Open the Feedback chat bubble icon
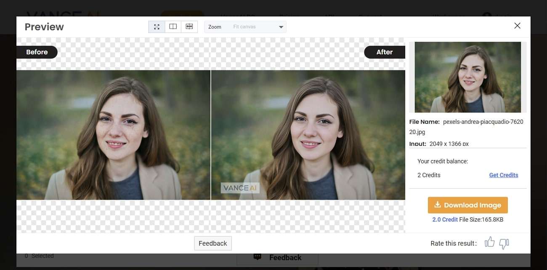The image size is (547, 270). (x=257, y=257)
